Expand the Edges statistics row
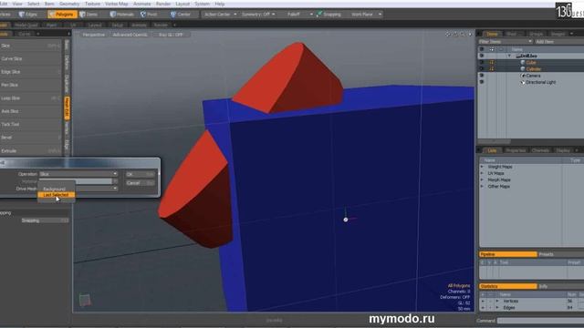This screenshot has width=584, height=328. (497, 308)
